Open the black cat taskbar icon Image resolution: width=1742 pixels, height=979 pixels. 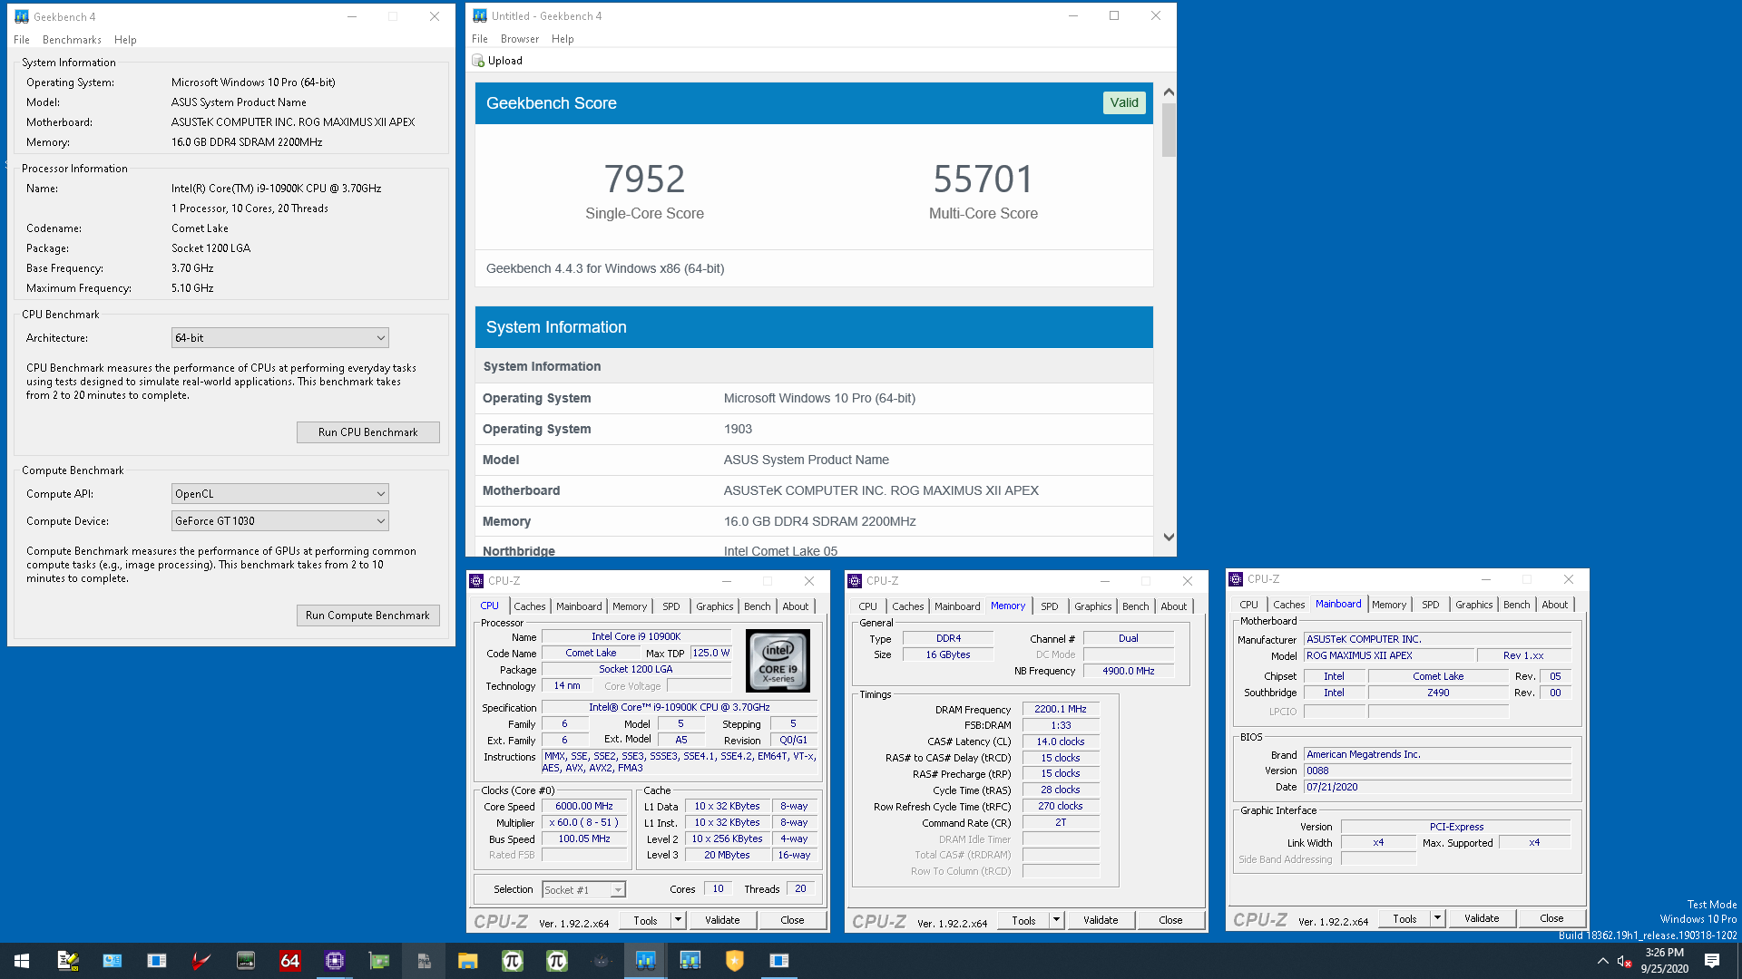[x=601, y=960]
